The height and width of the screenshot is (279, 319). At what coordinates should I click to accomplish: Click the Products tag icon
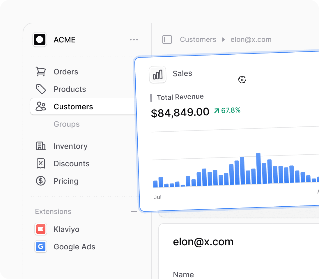pos(41,89)
